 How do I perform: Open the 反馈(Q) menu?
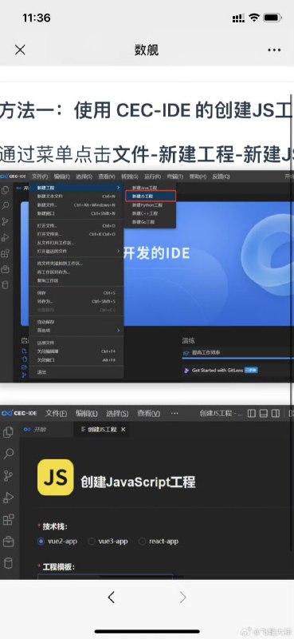click(x=221, y=177)
